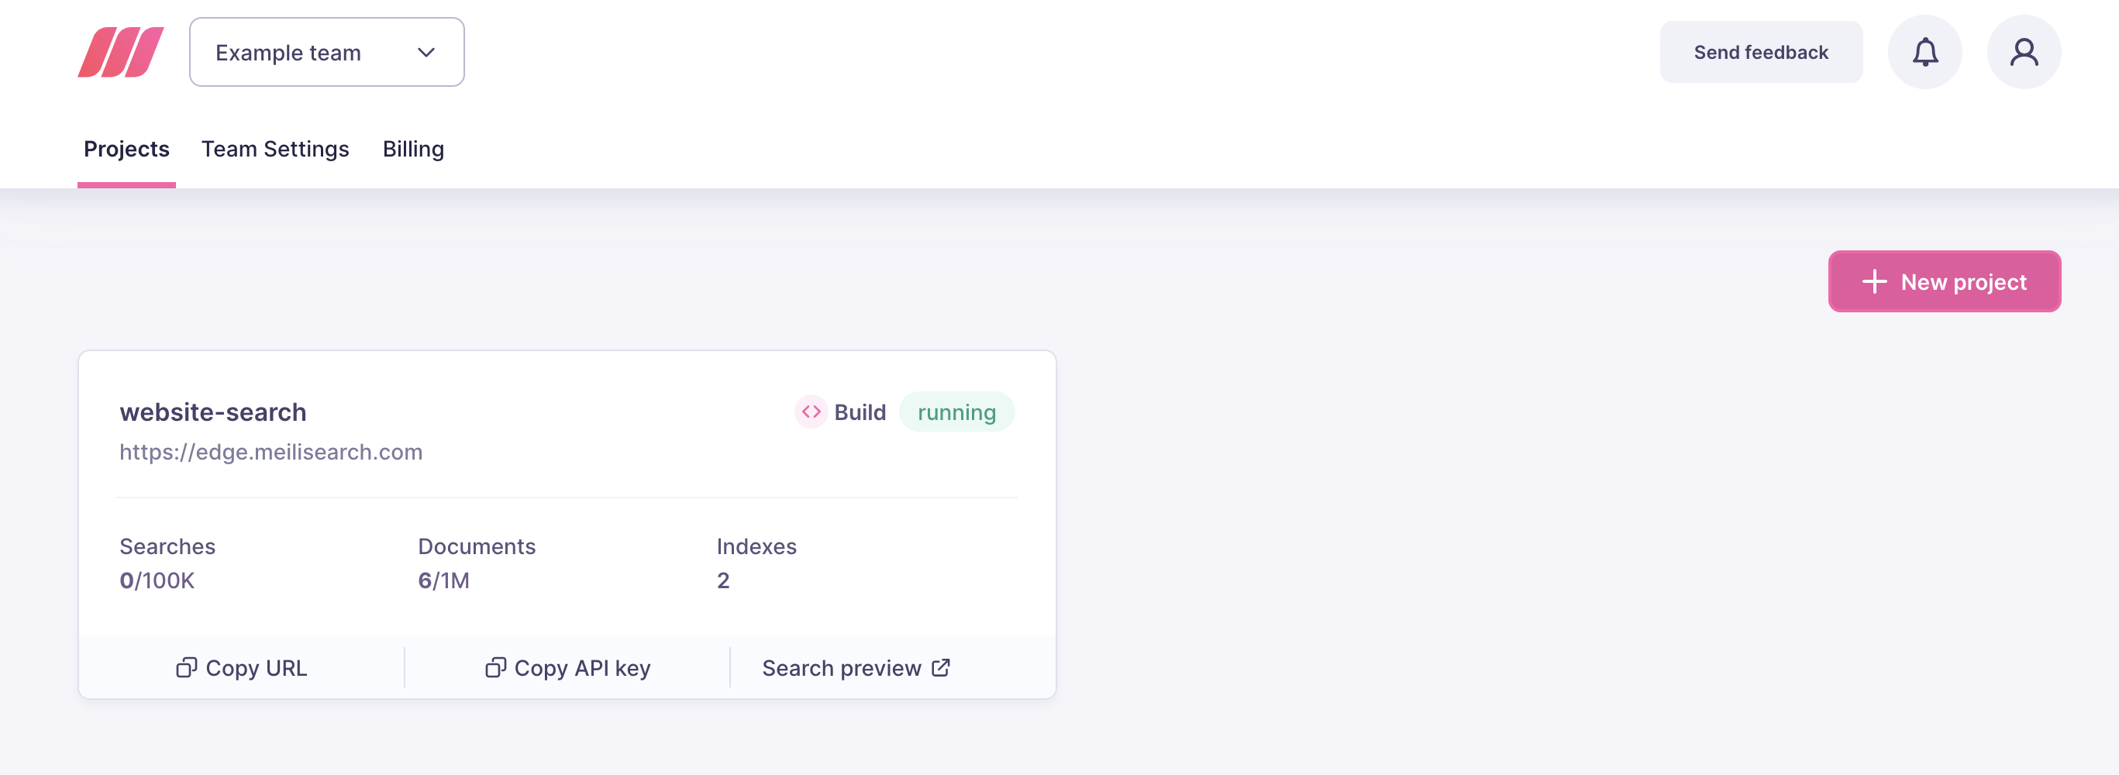This screenshot has width=2119, height=775.
Task: Open the Example team dropdown
Action: coord(326,52)
